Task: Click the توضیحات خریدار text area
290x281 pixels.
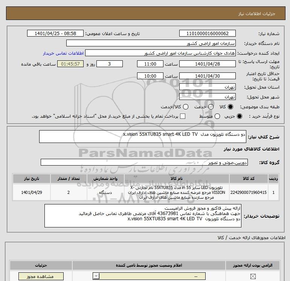Action: (x=143, y=216)
